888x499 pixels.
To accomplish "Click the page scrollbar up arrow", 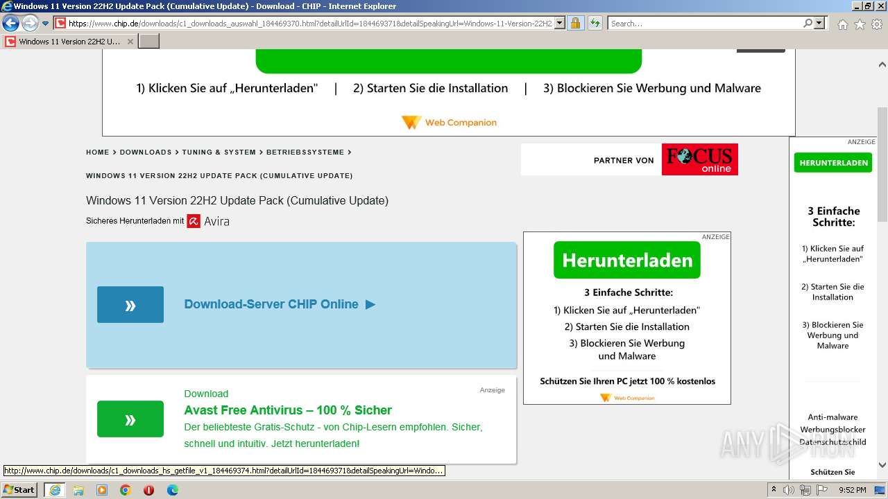I will tap(882, 64).
